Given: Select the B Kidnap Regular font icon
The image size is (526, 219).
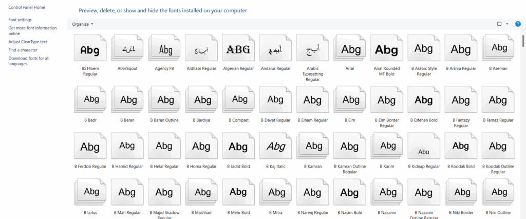Looking at the screenshot, I should pos(424,146).
